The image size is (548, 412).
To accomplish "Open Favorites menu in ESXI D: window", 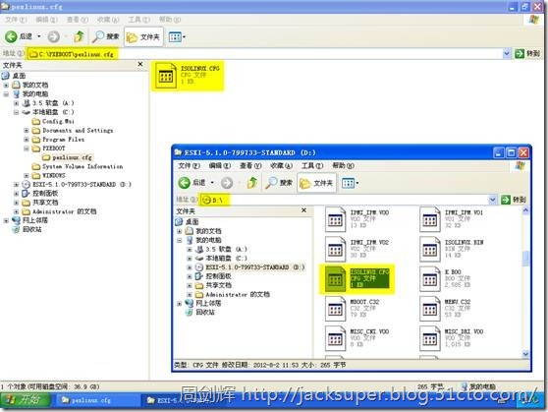I will click(x=282, y=165).
